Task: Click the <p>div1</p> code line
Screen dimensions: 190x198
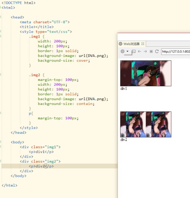Action: pyautogui.click(x=41, y=152)
